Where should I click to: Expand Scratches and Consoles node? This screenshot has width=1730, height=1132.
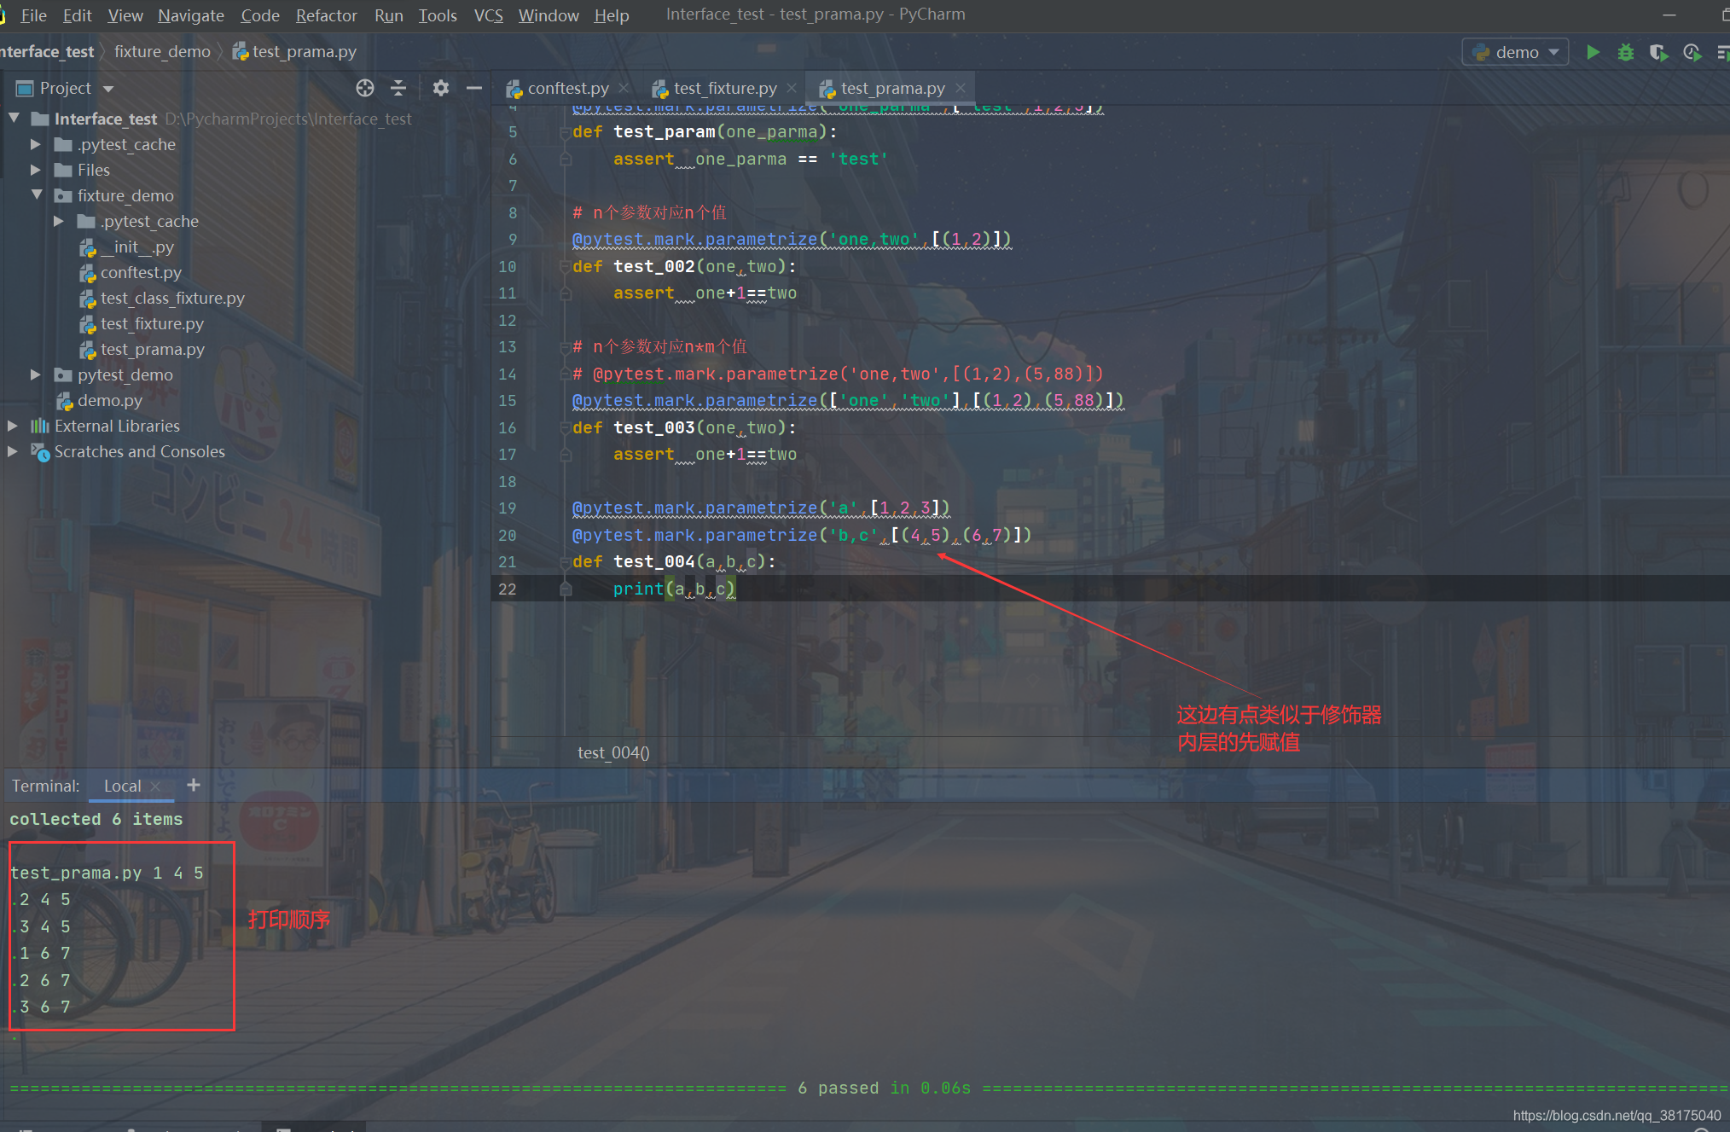[x=13, y=451]
